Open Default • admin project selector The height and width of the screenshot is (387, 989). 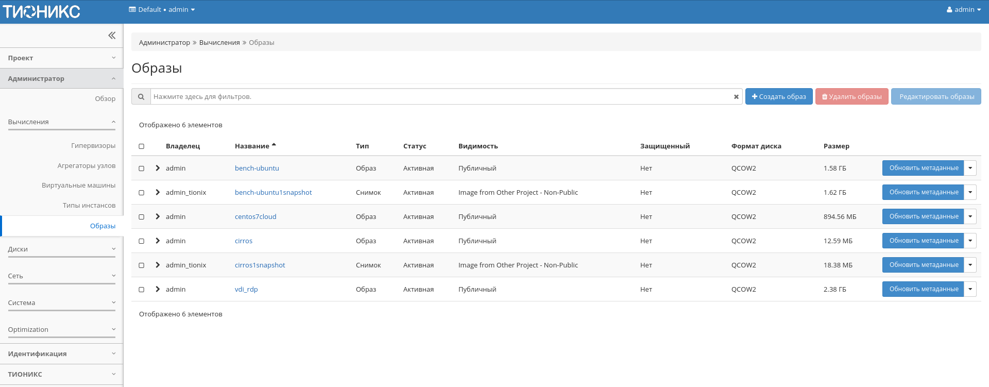pyautogui.click(x=162, y=10)
